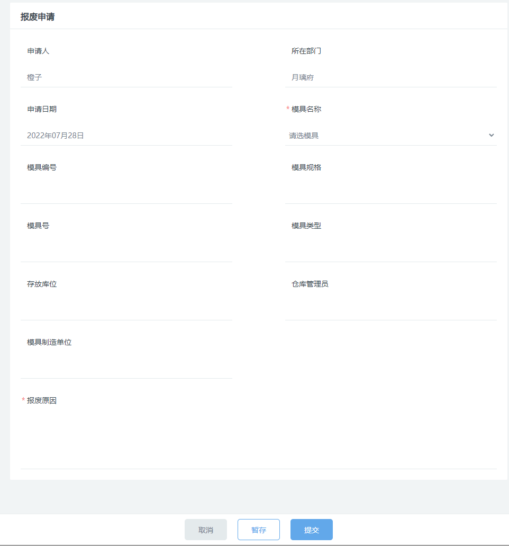Viewport: 509px width, 546px height.
Task: Click the 申请人 field showing 橙子
Action: tap(126, 77)
